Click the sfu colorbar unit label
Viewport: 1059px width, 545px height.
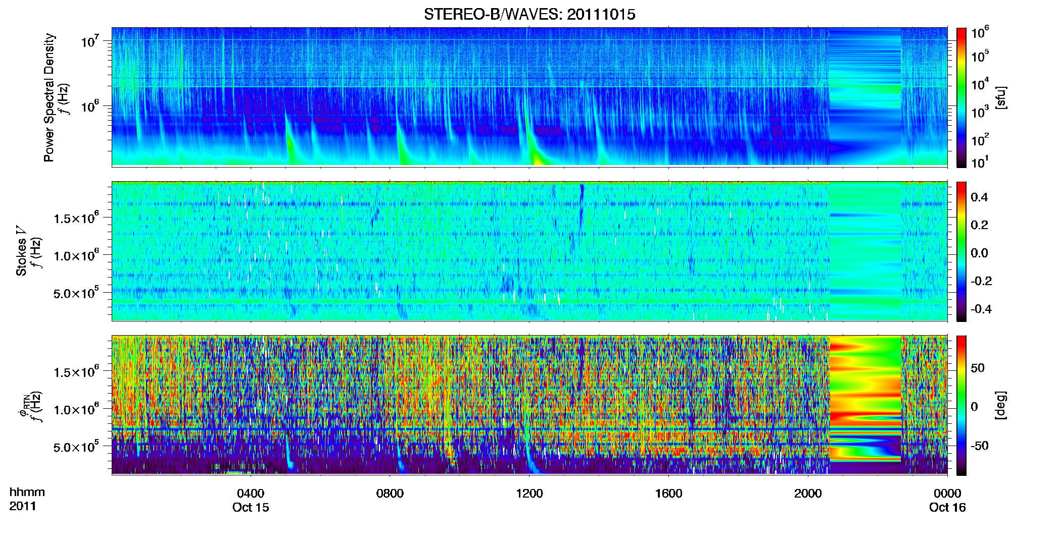point(1001,97)
